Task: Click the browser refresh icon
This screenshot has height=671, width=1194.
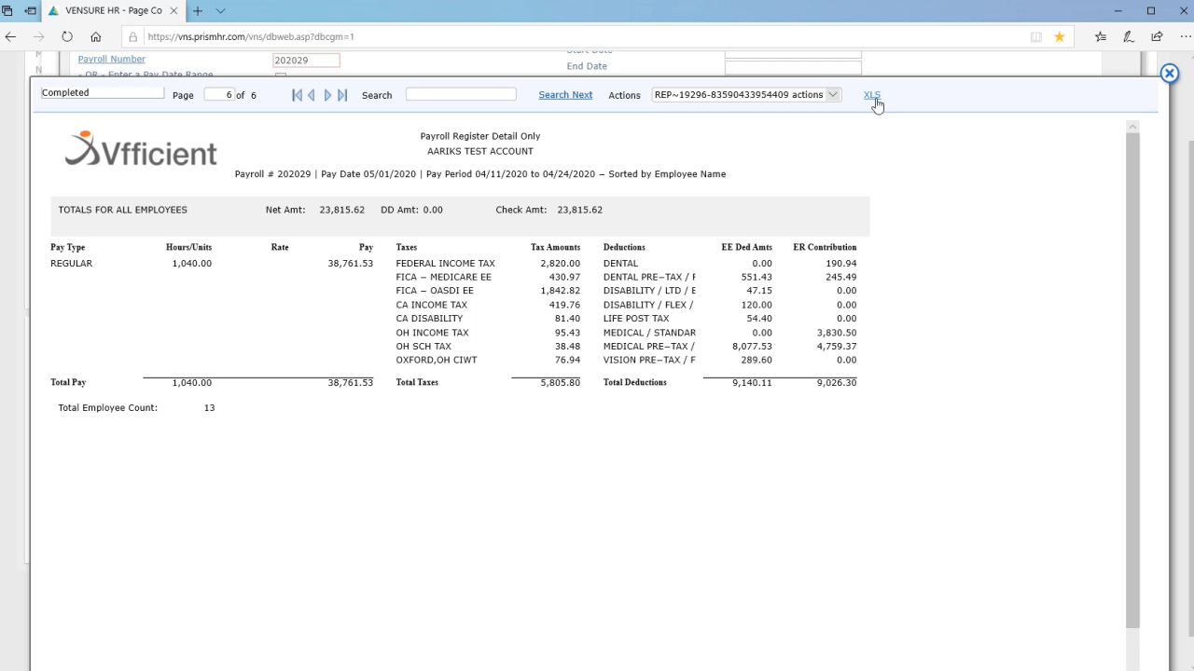Action: point(67,37)
